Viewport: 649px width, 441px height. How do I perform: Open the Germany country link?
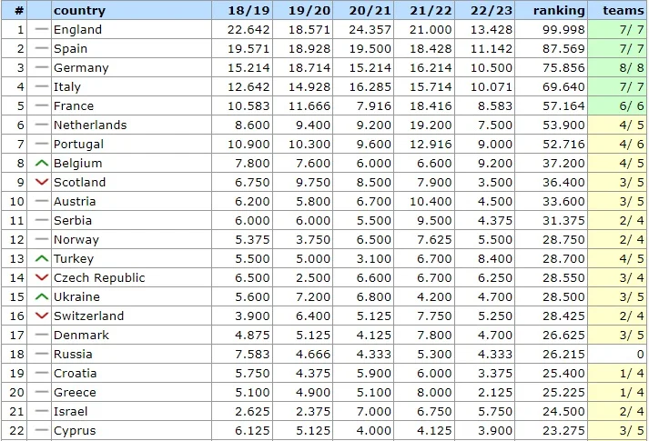point(81,68)
